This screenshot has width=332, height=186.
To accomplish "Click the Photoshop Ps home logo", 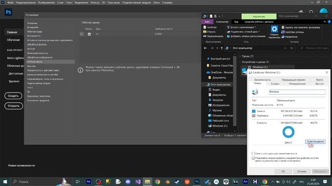I will [x=8, y=12].
